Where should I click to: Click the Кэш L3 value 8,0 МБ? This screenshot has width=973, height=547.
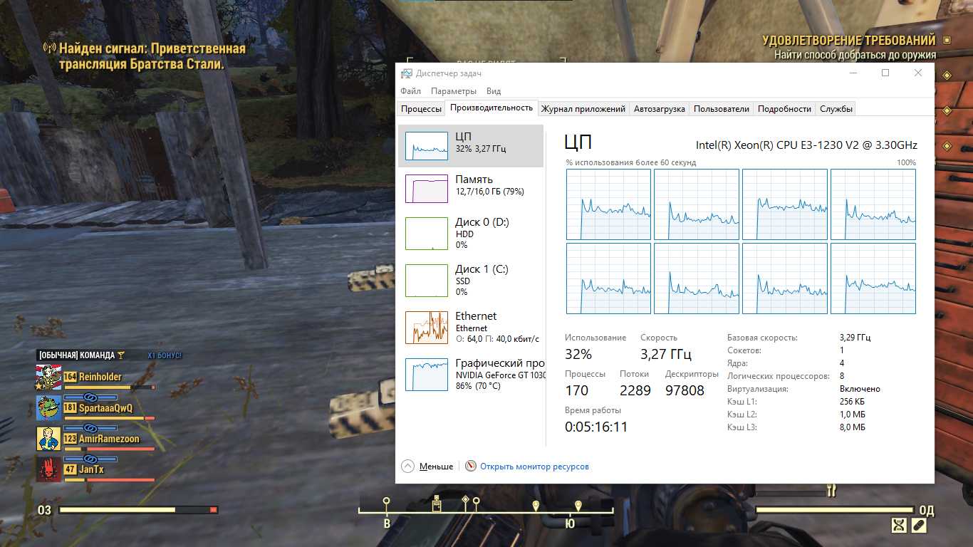coord(853,427)
